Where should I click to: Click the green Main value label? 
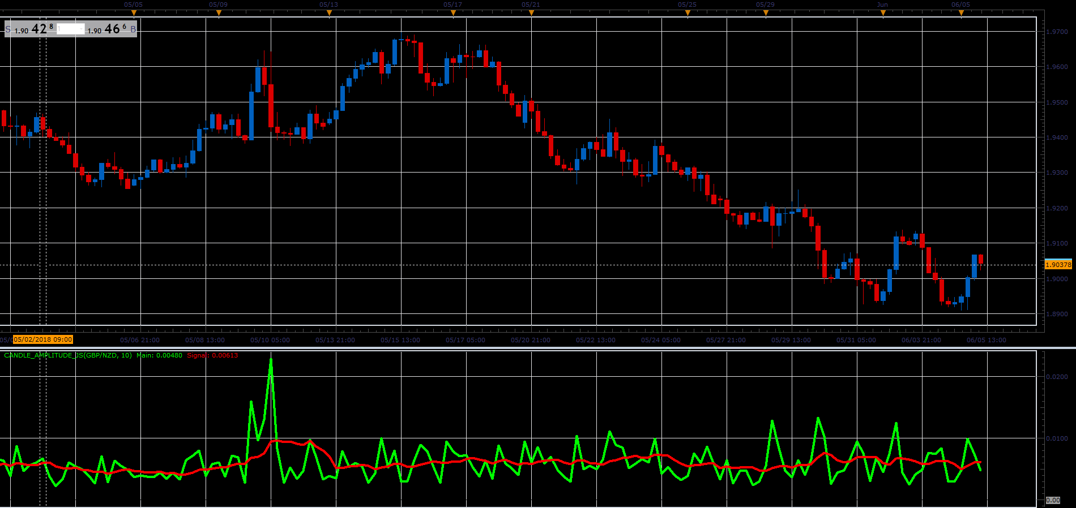pyautogui.click(x=160, y=355)
